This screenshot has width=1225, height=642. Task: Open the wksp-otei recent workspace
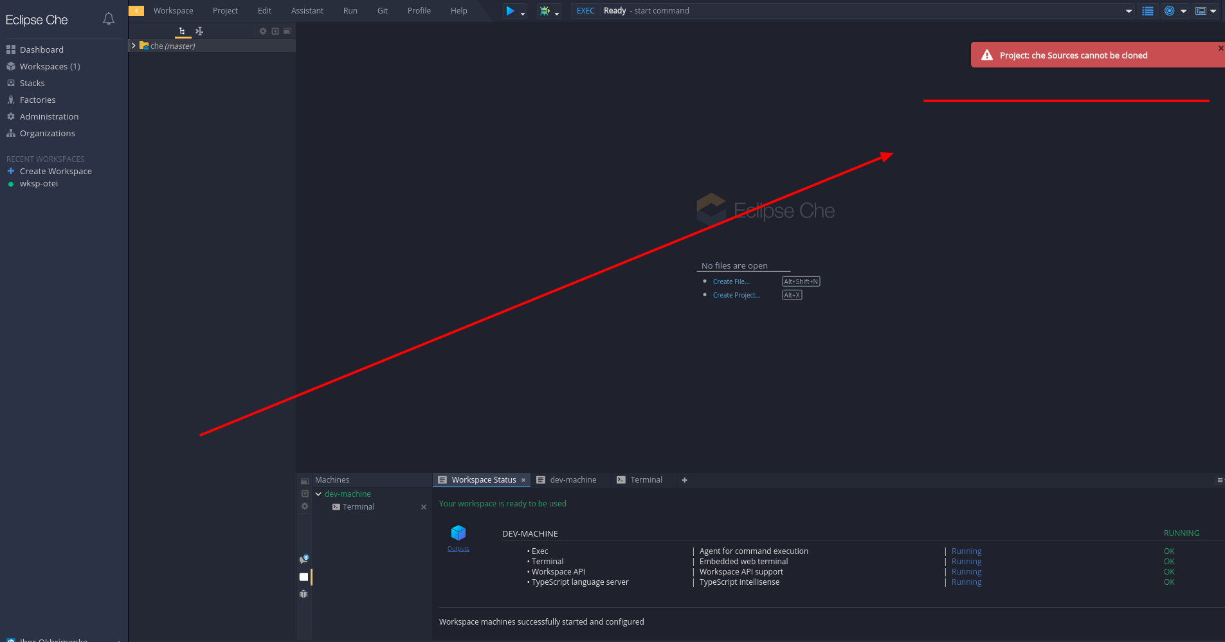[x=39, y=184]
